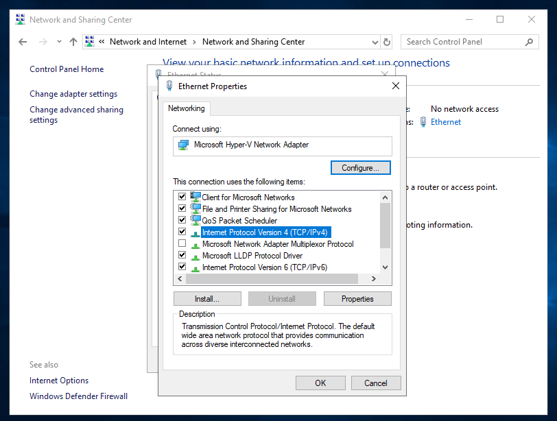Click the Network and Sharing Center title icon
This screenshot has width=557, height=421.
click(x=21, y=19)
